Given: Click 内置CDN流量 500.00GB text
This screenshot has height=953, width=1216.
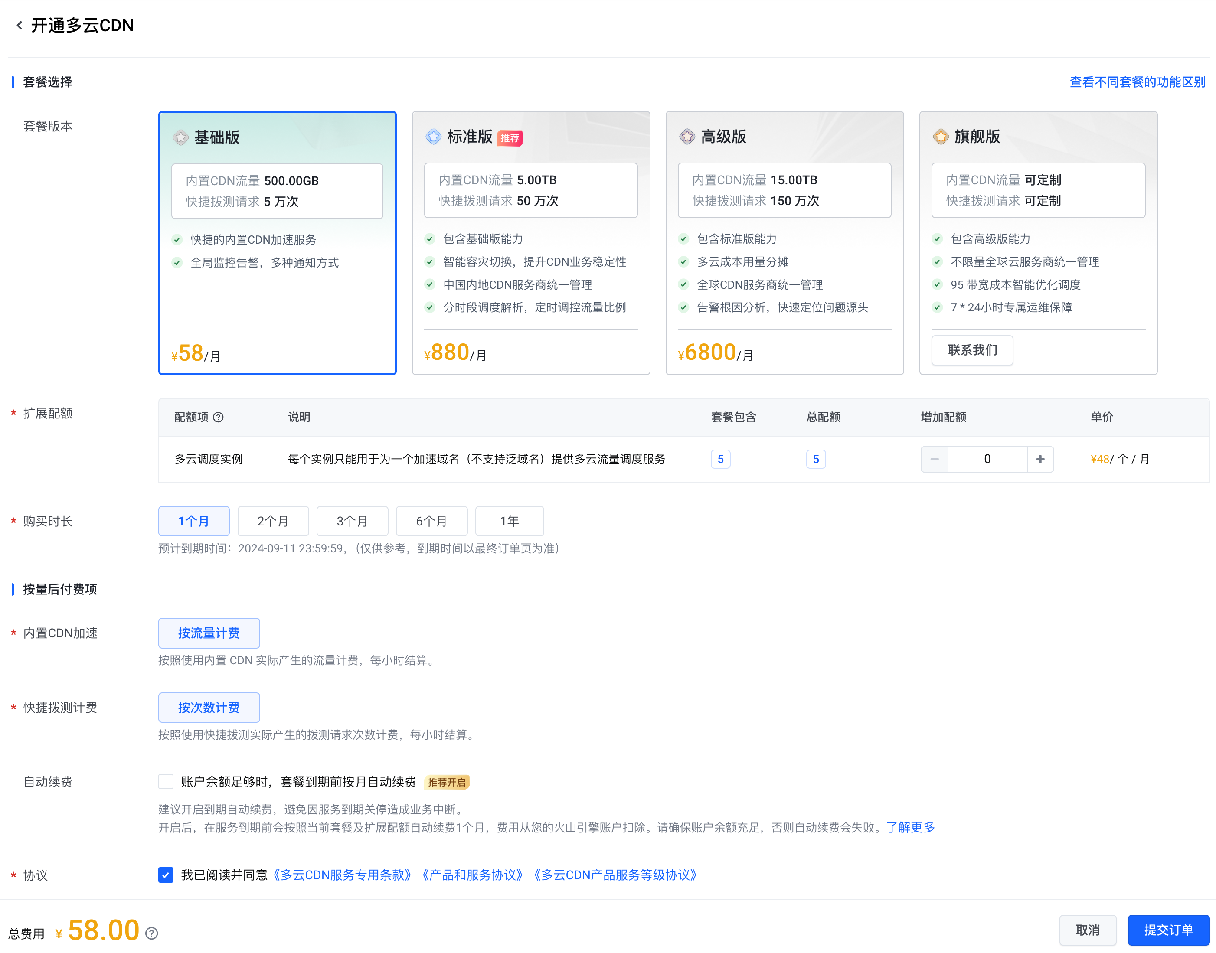Looking at the screenshot, I should [x=252, y=181].
